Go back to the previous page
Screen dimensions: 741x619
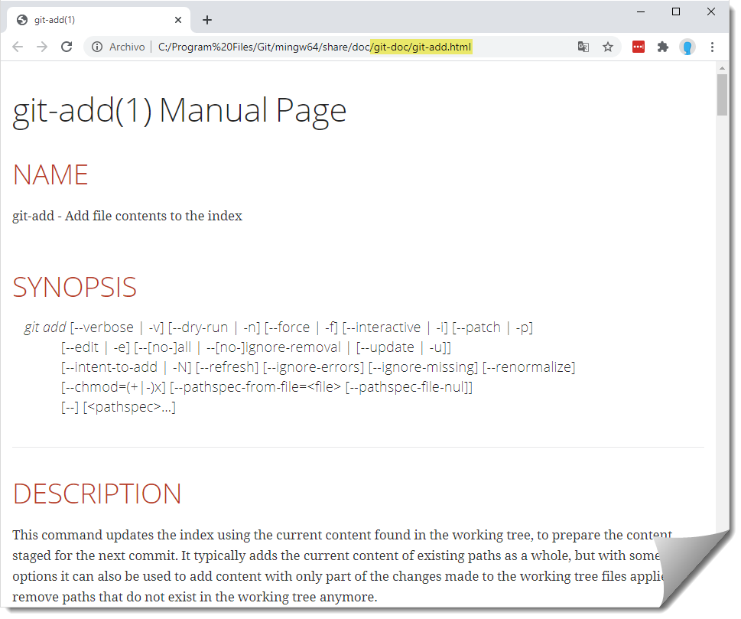click(x=18, y=47)
